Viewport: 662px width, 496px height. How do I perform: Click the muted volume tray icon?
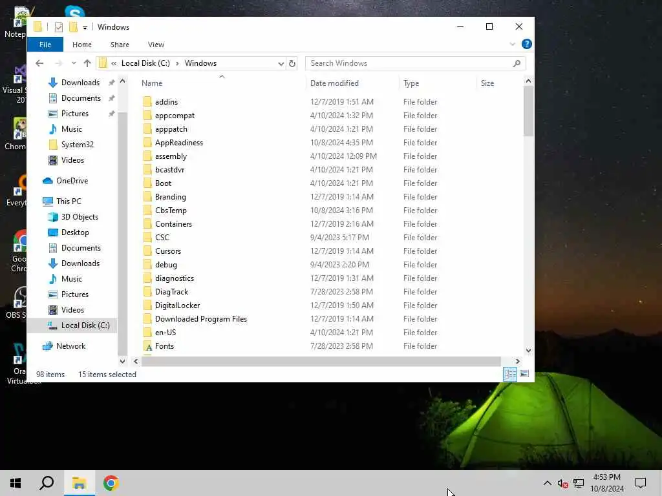(563, 483)
